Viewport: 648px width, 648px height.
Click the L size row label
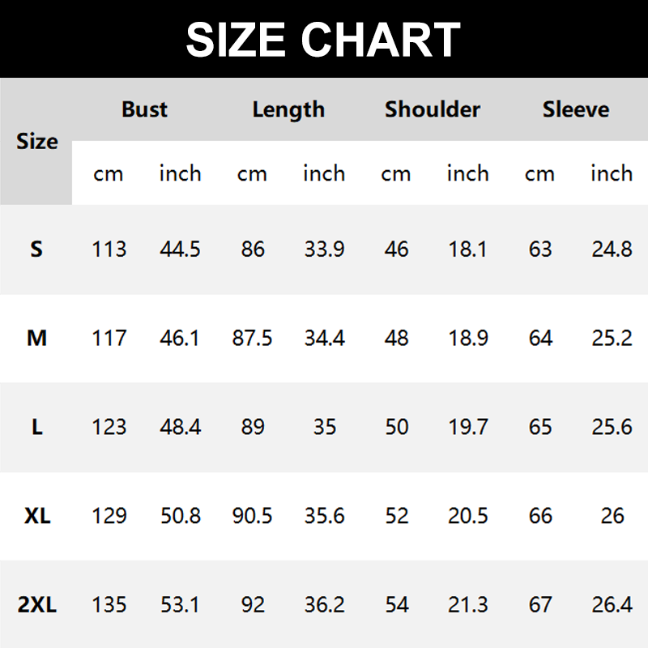point(36,427)
